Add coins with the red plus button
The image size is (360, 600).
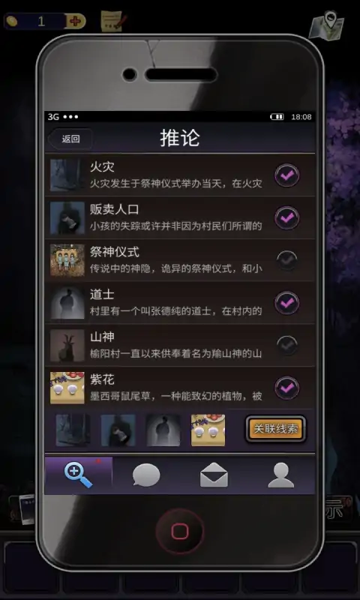[75, 21]
